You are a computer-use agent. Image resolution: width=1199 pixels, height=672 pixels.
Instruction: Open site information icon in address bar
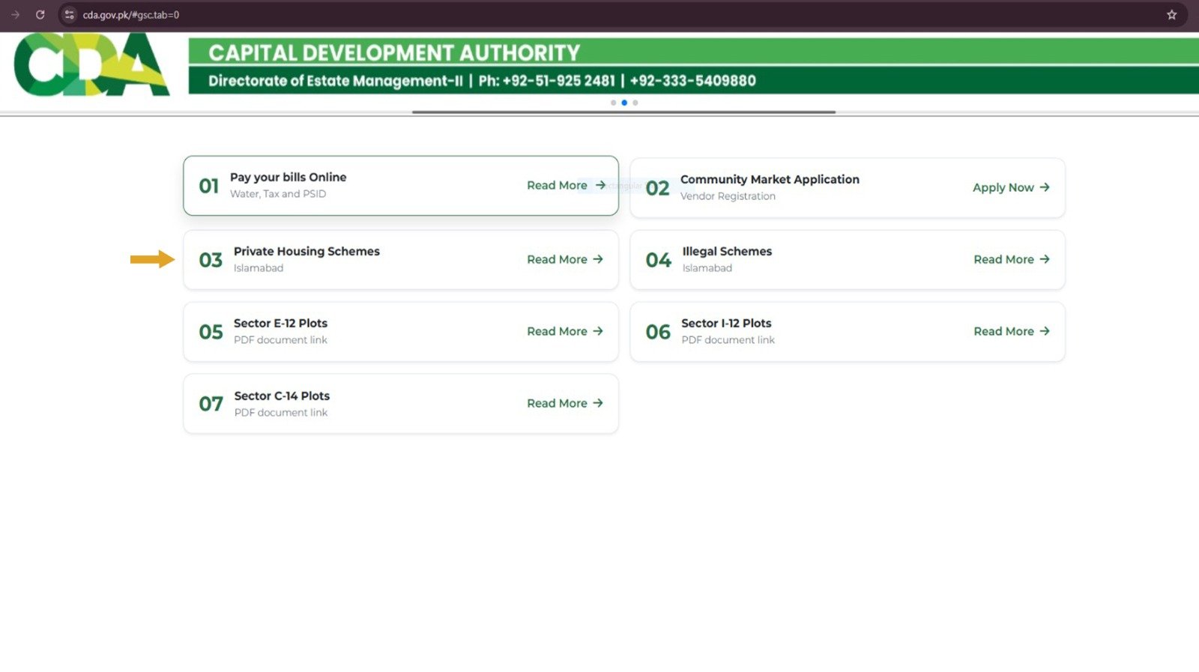[69, 14]
